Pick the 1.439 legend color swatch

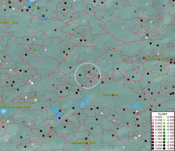pos(153,136)
